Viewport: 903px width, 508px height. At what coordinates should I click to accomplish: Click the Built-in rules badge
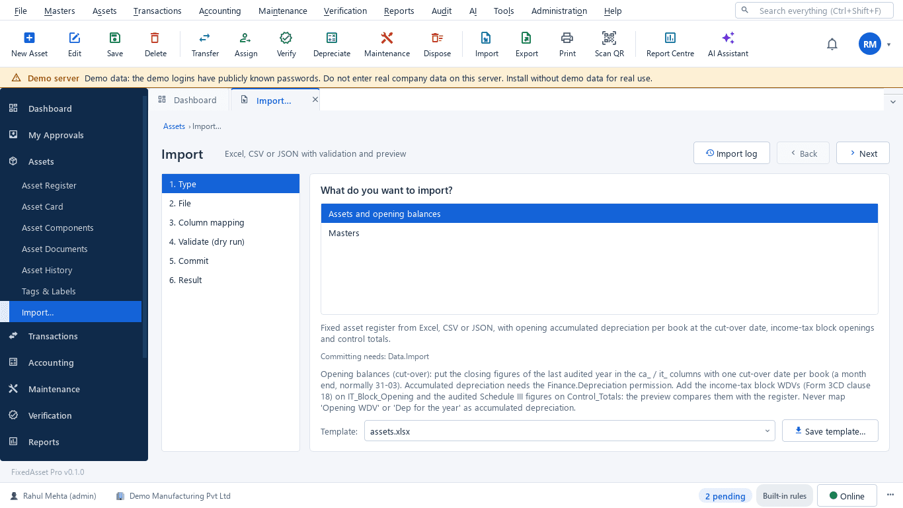point(785,496)
